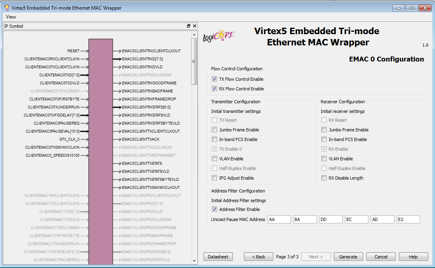Image resolution: width=435 pixels, height=268 pixels.
Task: Click CLIENTEMAC0_SPEEDIS10100 port label
Action: pyautogui.click(x=53, y=155)
